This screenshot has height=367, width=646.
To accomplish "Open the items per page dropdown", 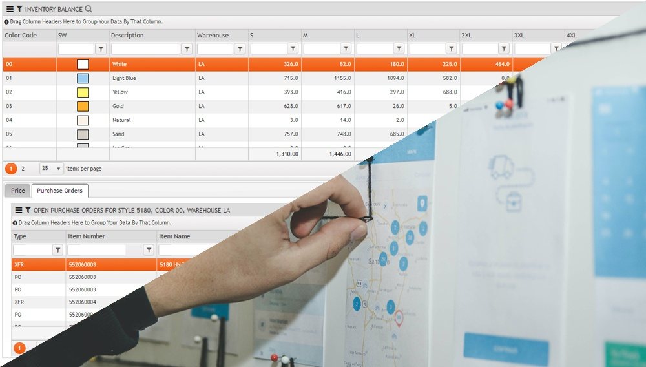I will [x=51, y=169].
